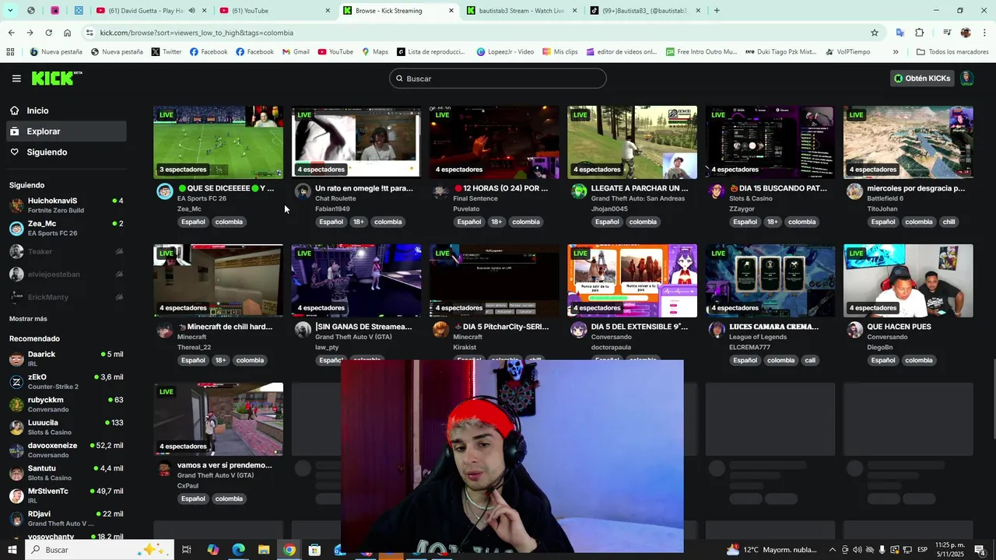Open the Microsoft Store from the taskbar

click(x=314, y=550)
